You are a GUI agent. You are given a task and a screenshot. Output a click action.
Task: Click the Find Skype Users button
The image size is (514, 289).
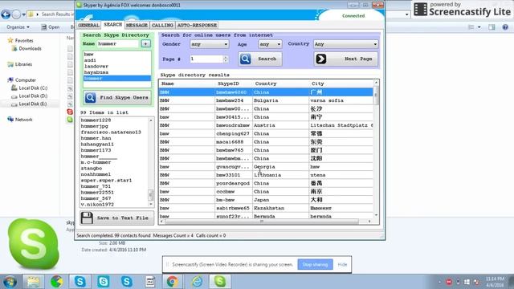(x=117, y=98)
